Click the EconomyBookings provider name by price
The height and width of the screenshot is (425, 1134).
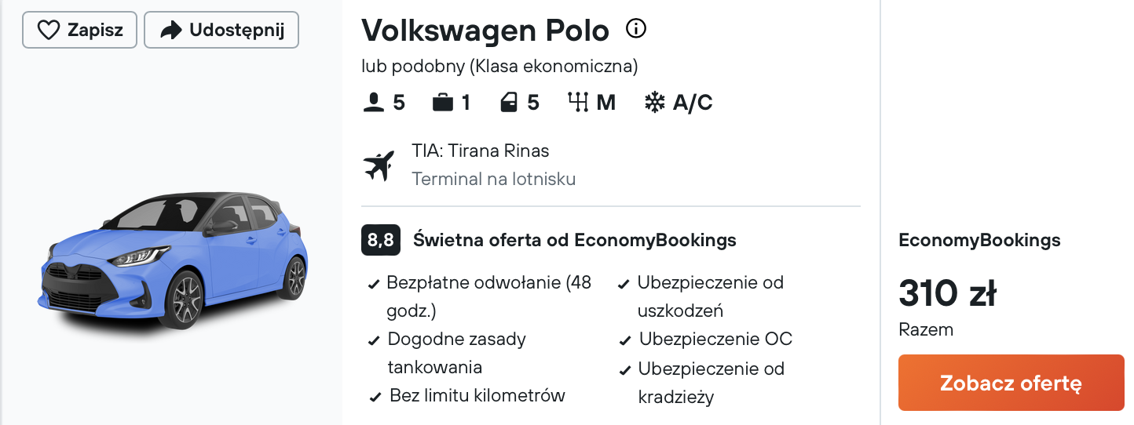(979, 240)
